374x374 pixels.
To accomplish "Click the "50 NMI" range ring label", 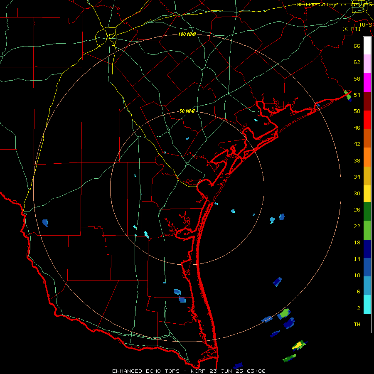I will (x=187, y=111).
